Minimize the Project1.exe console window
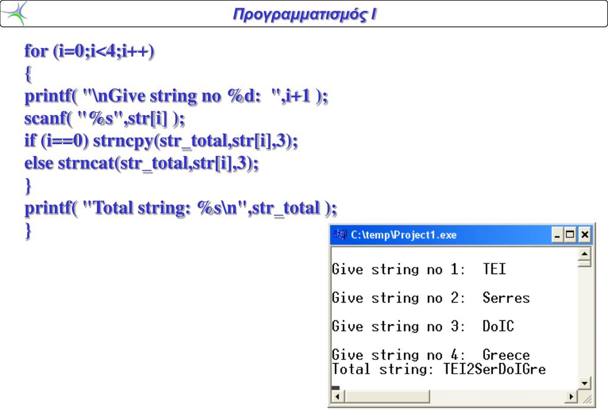Screen dimensions: 608x420 (x=557, y=235)
